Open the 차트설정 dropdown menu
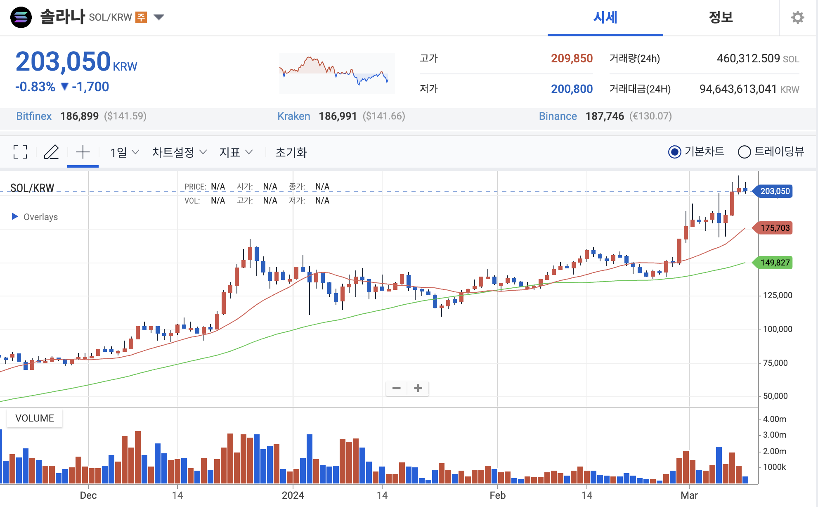 coord(179,152)
